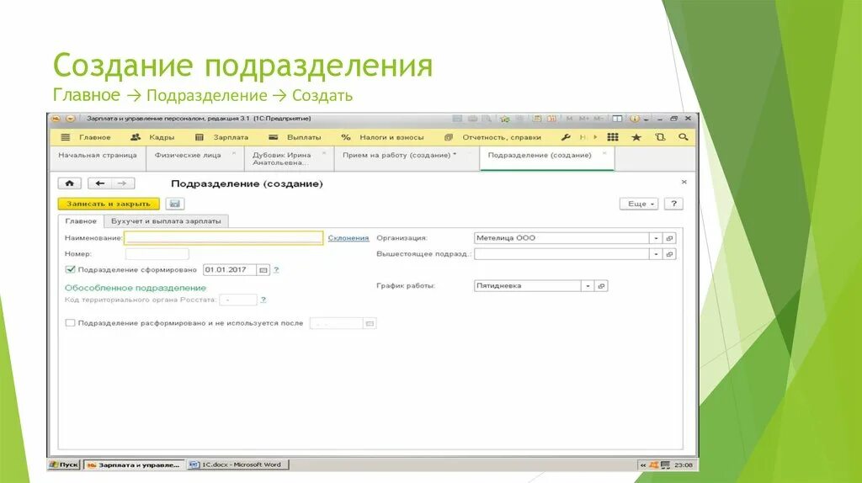Open the Вышестоящее подразд. open button
Viewport: 862px width, 483px height.
coord(669,254)
